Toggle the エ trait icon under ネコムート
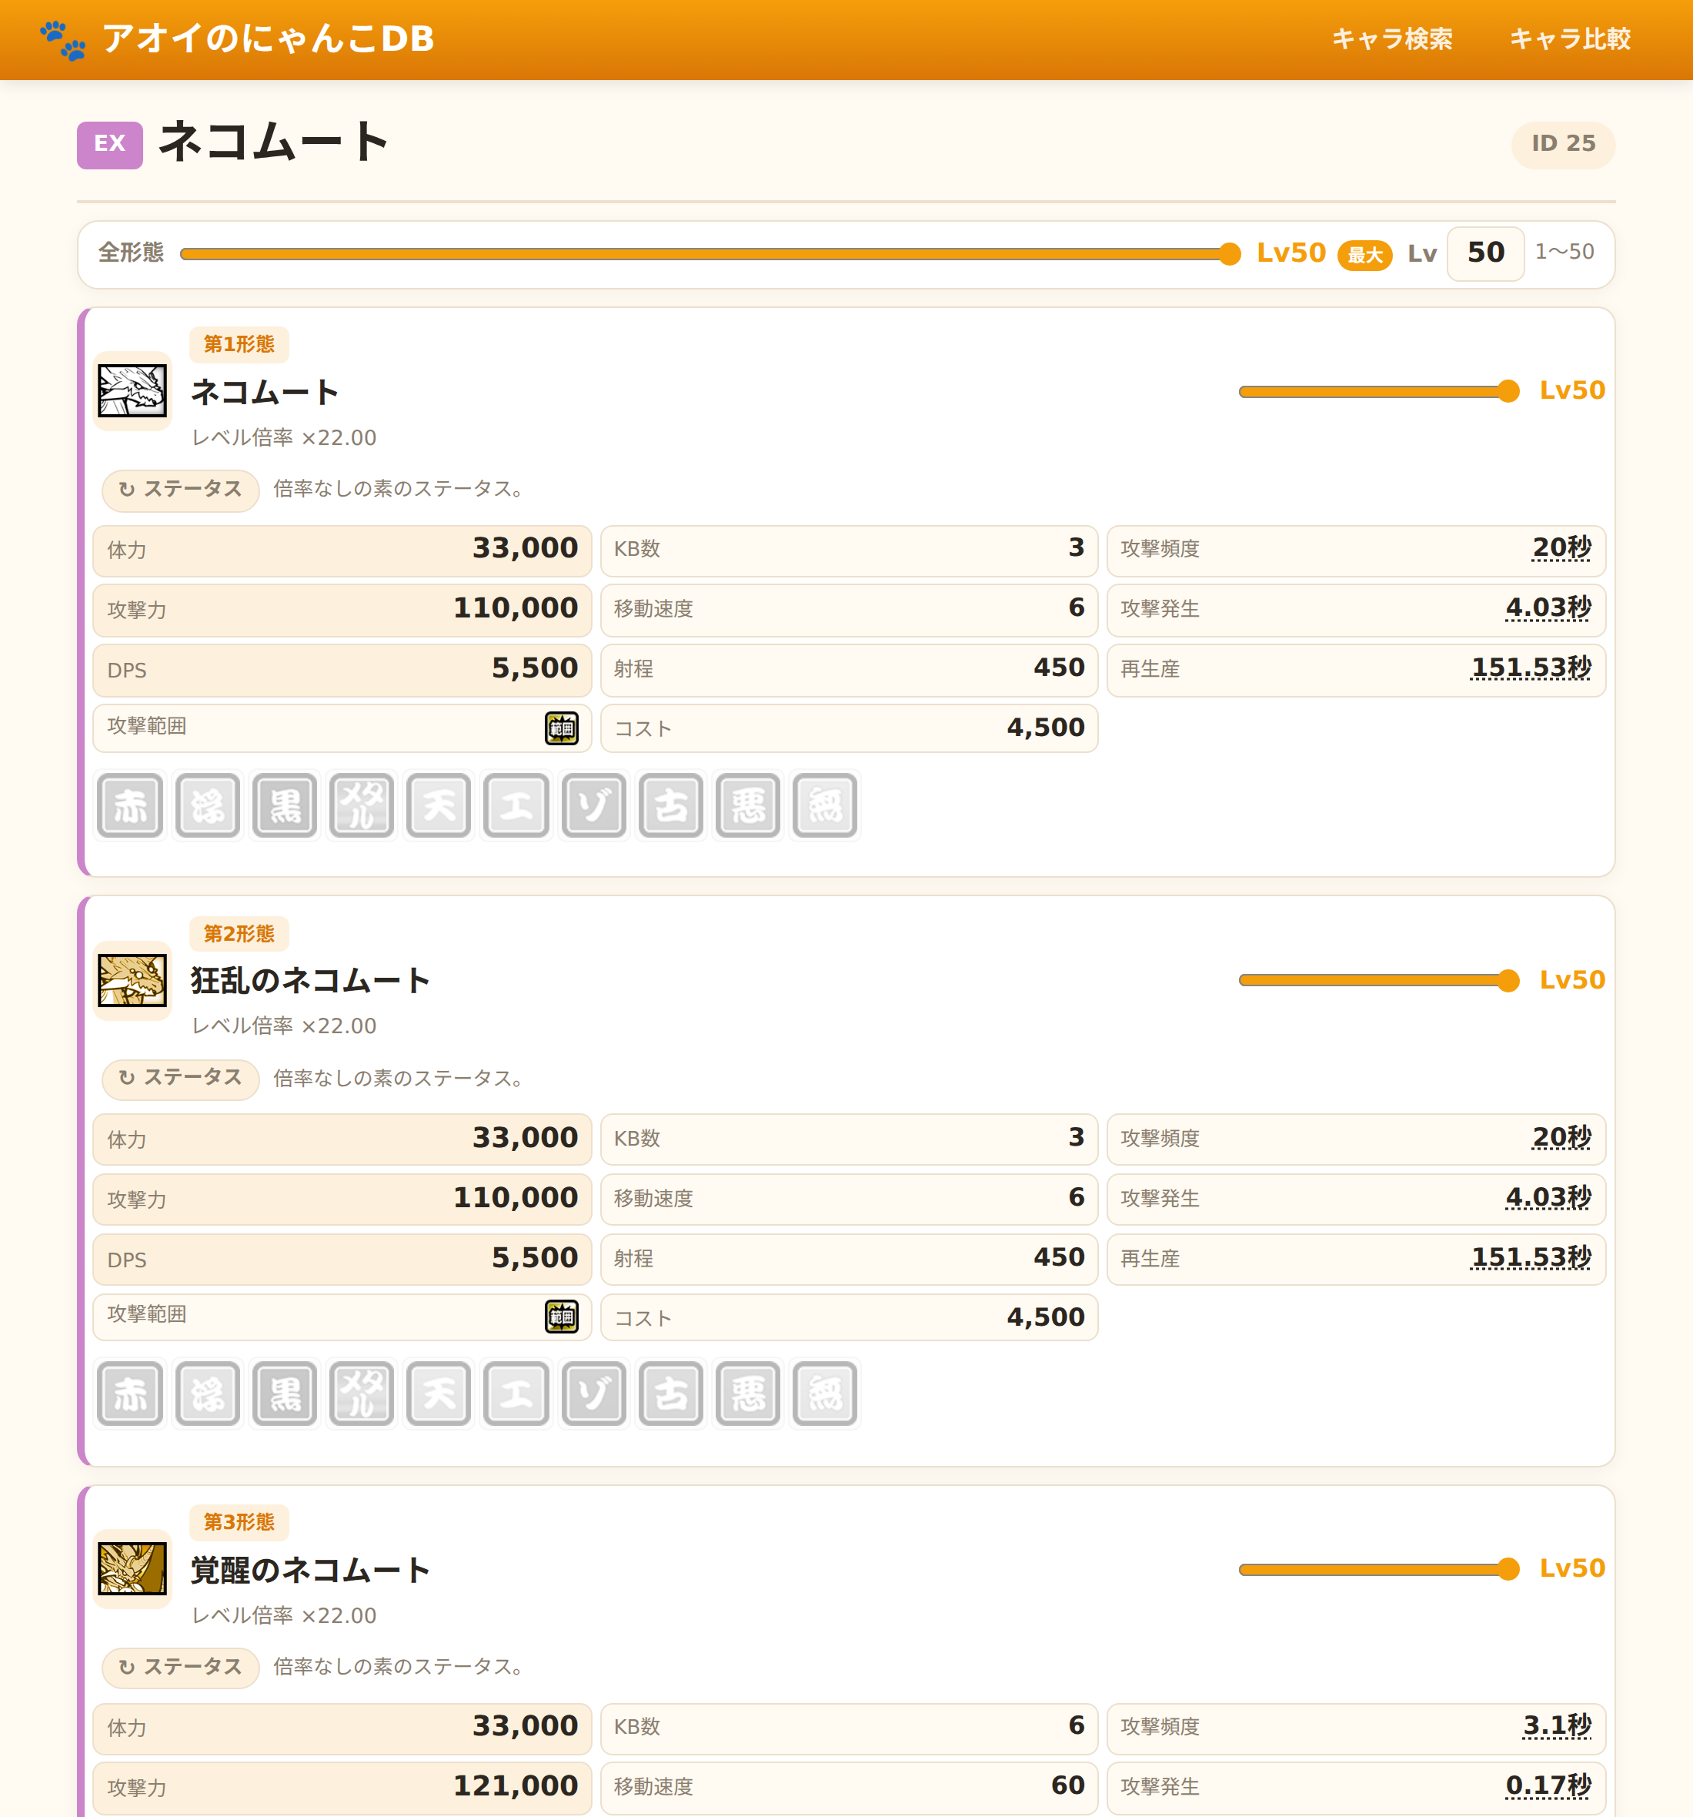This screenshot has height=1817, width=1693. [516, 805]
